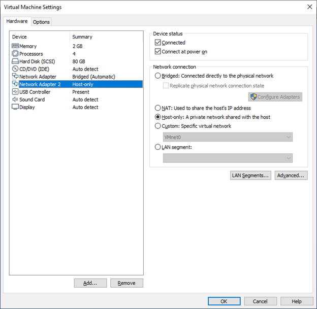This screenshot has width=317, height=309.
Task: Open the Advanced... network settings
Action: pos(291,176)
